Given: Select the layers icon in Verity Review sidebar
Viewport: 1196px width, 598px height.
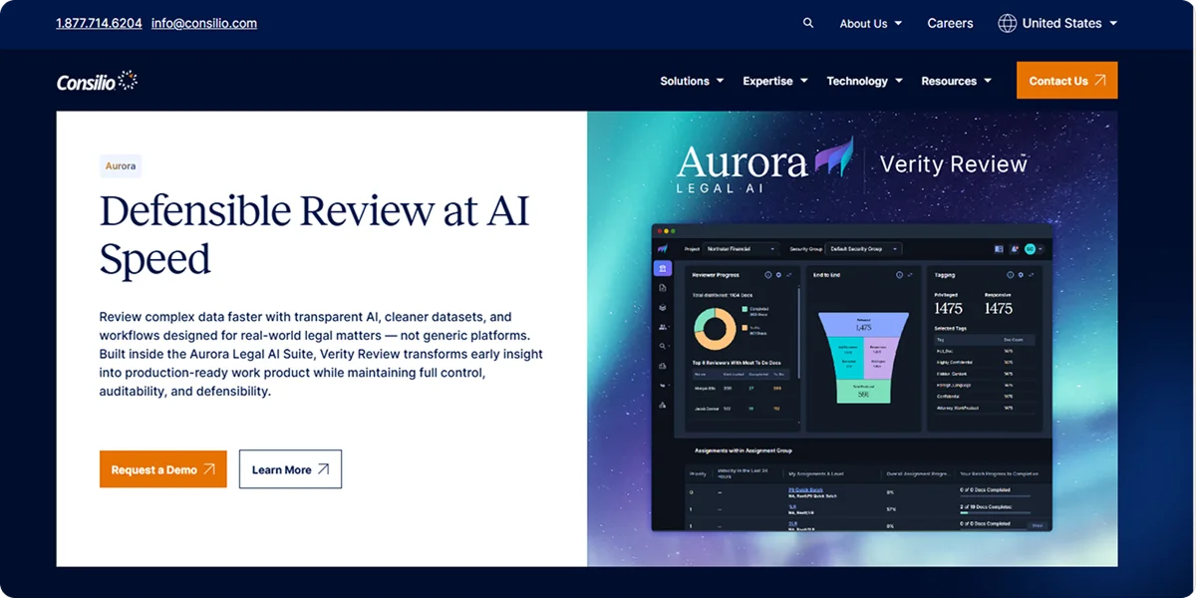Looking at the screenshot, I should pyautogui.click(x=663, y=307).
